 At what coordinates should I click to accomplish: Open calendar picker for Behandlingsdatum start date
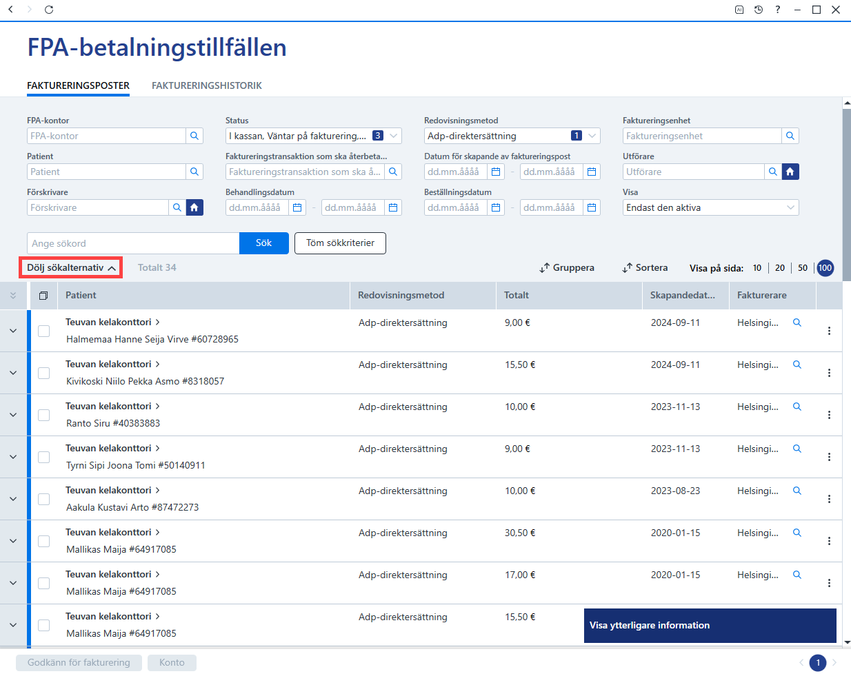coord(297,207)
